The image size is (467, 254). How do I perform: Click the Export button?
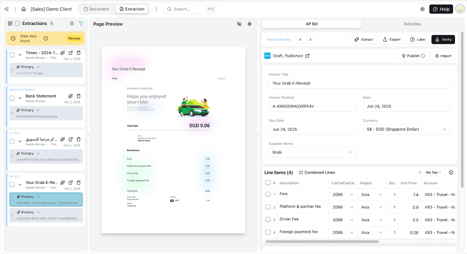point(392,39)
